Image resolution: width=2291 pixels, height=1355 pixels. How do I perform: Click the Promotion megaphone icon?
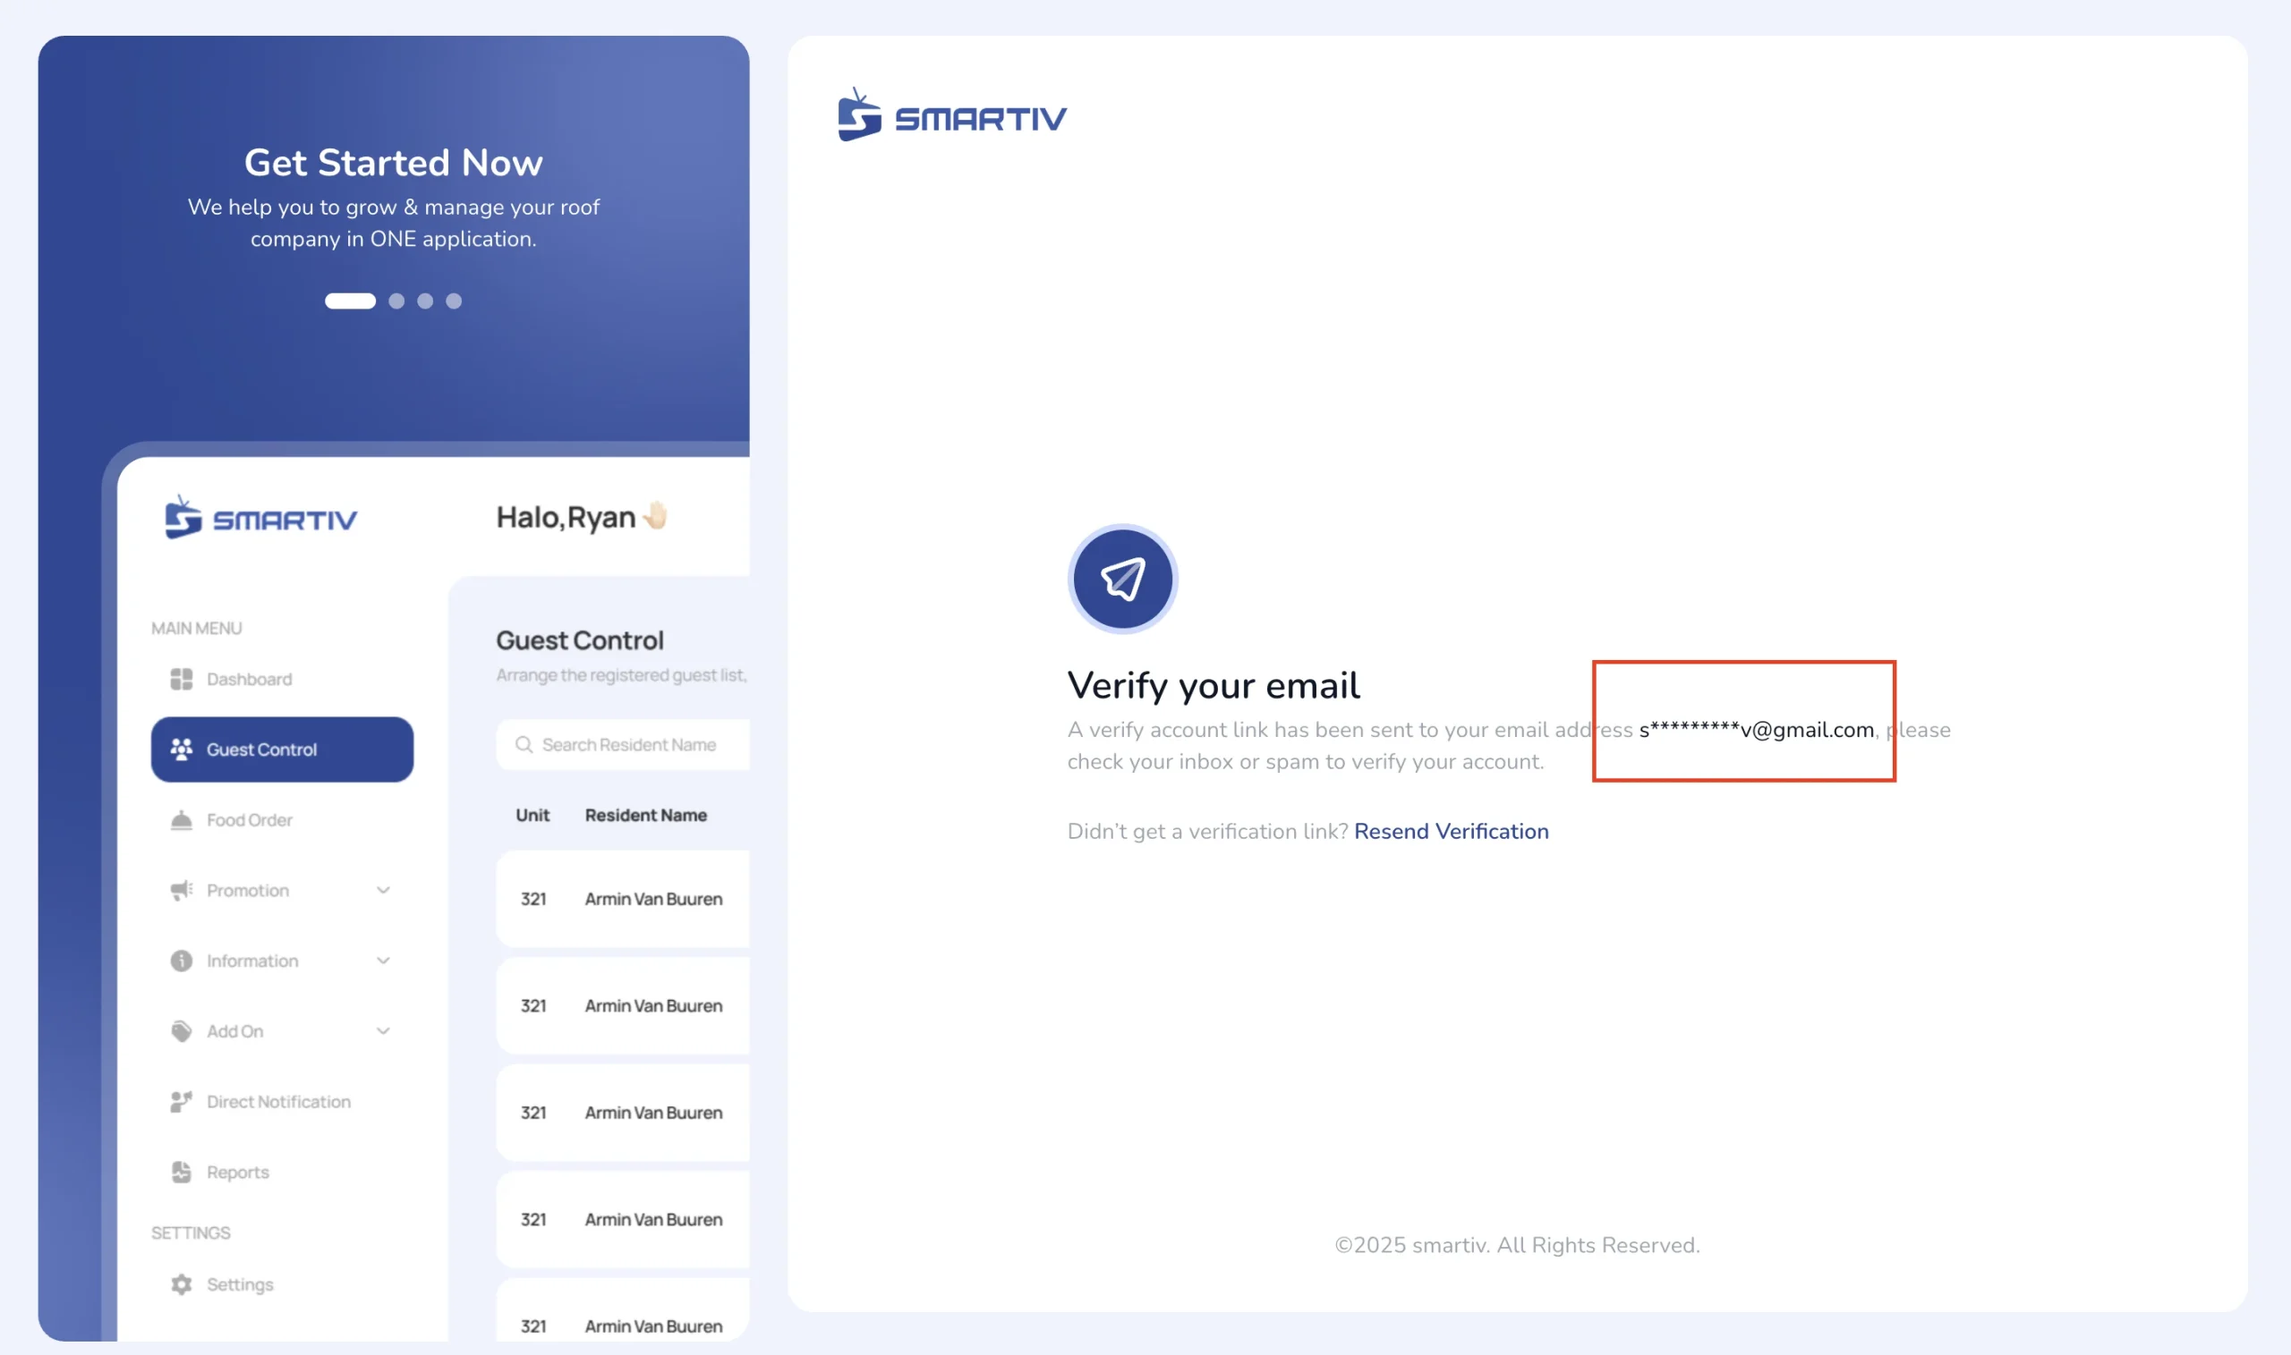pos(181,890)
